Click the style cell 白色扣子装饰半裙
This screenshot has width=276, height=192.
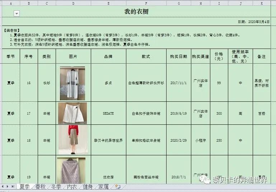[146, 113]
